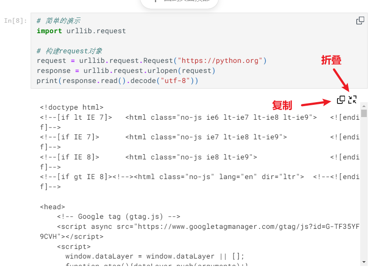Click the "<!doctype html>" output line
The height and width of the screenshot is (276, 376).
[71, 107]
